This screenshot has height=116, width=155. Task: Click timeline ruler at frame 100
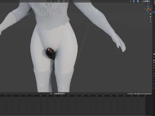(41, 96)
